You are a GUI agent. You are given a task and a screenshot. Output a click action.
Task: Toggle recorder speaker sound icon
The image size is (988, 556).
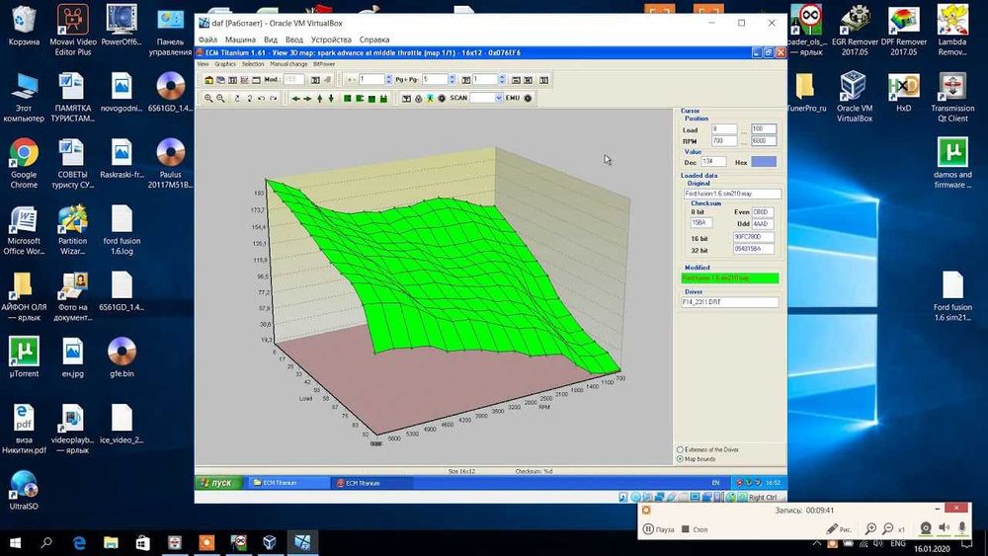click(944, 528)
